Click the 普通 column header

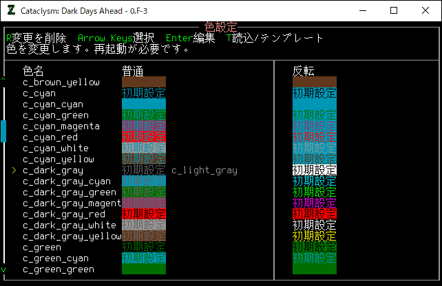pyautogui.click(x=133, y=71)
